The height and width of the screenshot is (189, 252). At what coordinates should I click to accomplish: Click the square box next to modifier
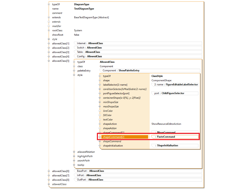click(x=49, y=26)
